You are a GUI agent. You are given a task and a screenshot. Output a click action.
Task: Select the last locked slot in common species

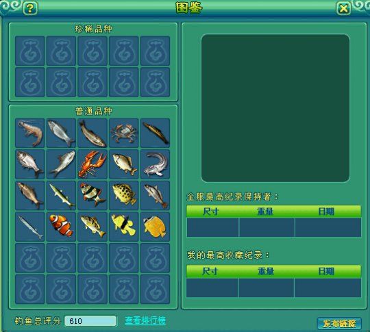click(x=155, y=289)
